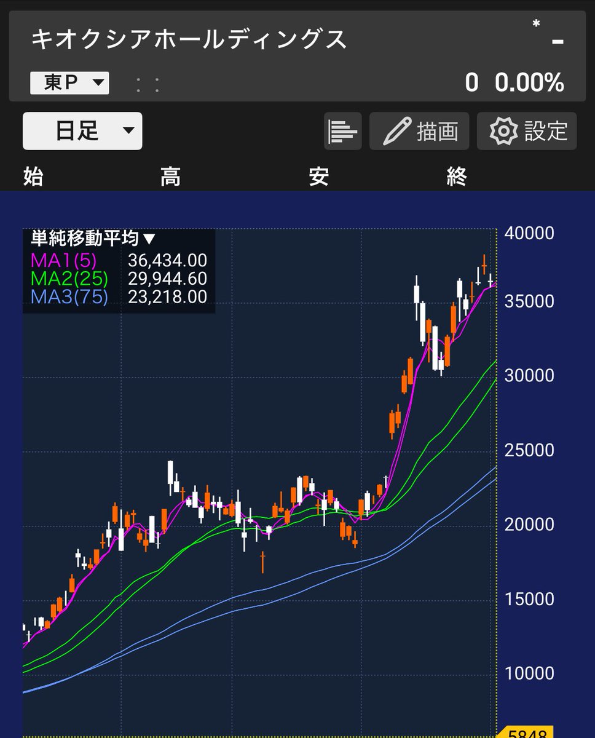The image size is (595, 738).
Task: Open the 東P market dropdown
Action: click(69, 83)
